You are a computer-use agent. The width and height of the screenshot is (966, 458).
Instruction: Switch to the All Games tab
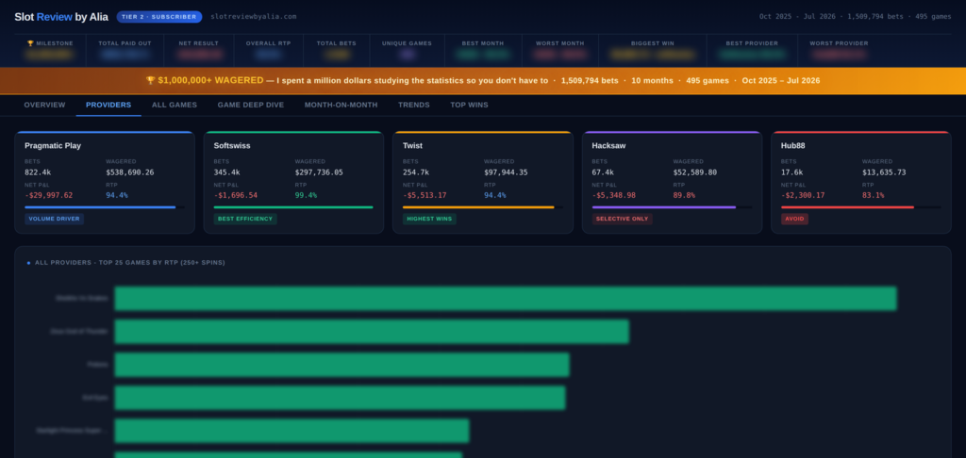(x=175, y=106)
